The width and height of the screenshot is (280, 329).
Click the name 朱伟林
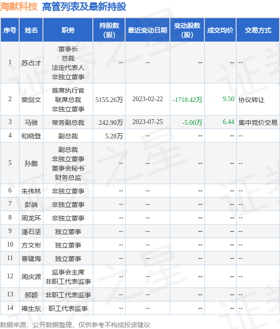(x=31, y=191)
